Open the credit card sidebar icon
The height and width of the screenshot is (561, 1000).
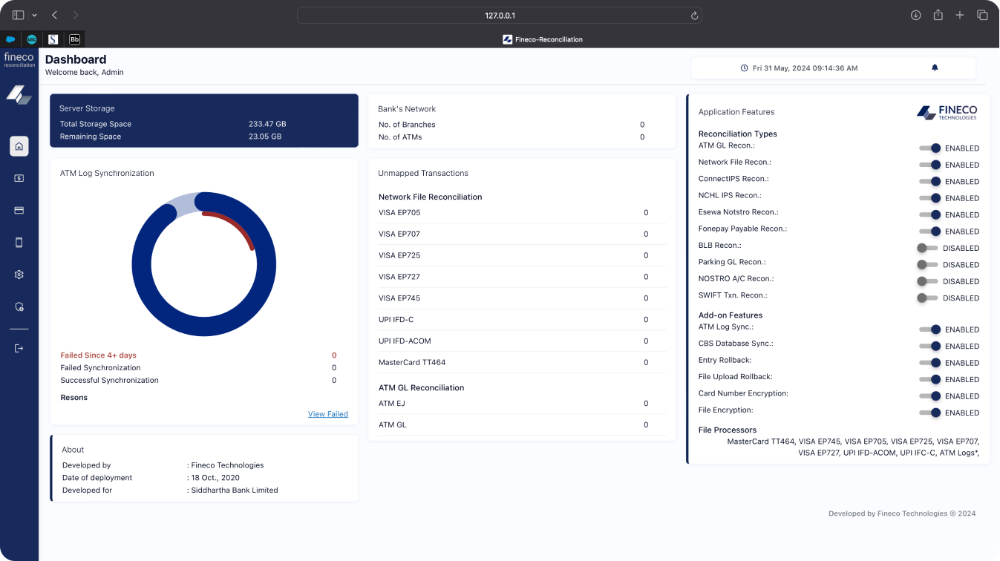click(x=19, y=210)
